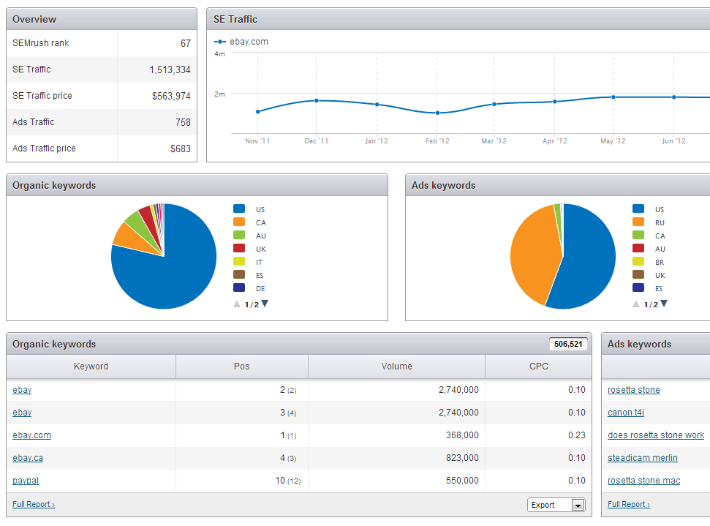Click the SE Traffic price value $563,974

click(x=171, y=96)
